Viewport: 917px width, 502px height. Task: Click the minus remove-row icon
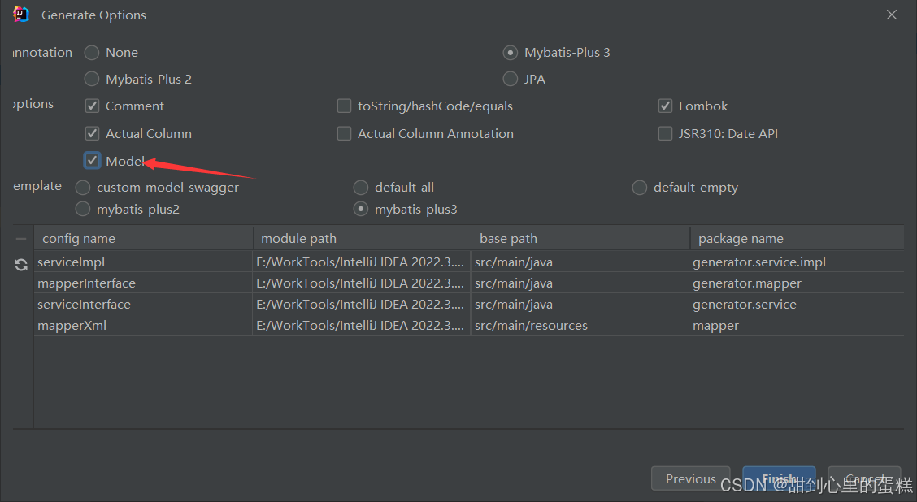[x=21, y=239]
